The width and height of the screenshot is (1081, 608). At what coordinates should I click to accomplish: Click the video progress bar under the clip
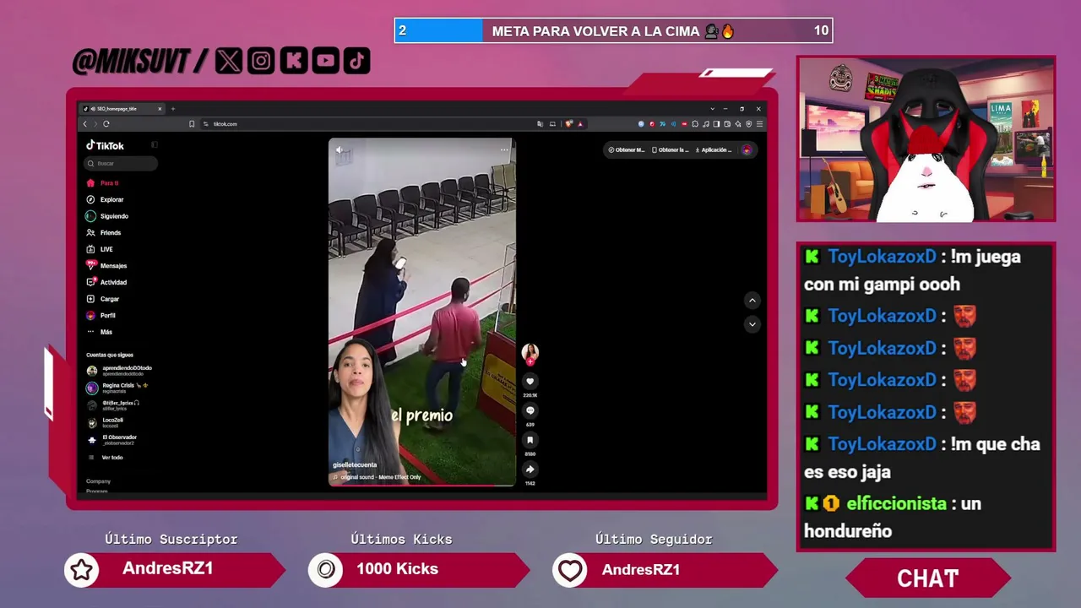click(x=421, y=485)
